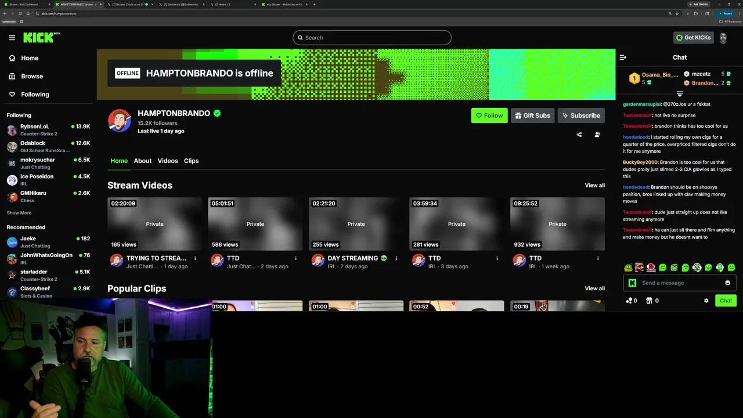Click the KICK logo
The image size is (743, 418).
pos(41,38)
